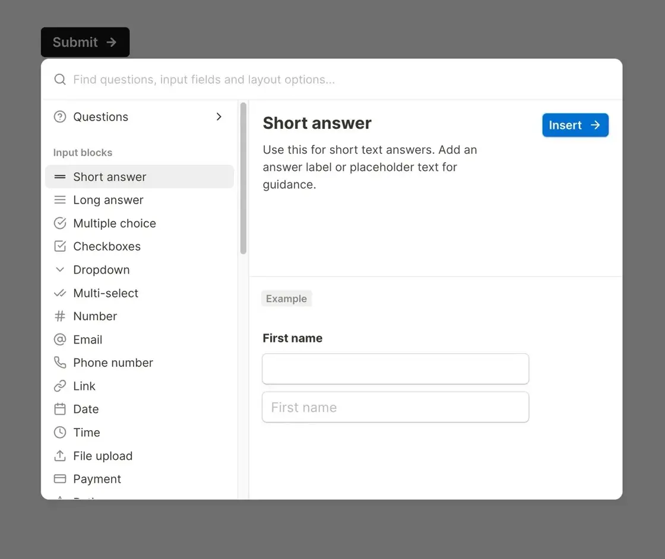Click the Number hash icon
The image size is (665, 559).
tap(60, 316)
